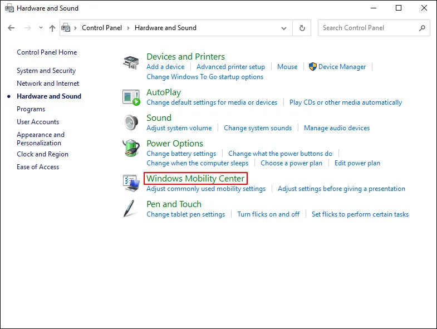The image size is (437, 329).
Task: Open Devices and Printers heading
Action: click(185, 57)
